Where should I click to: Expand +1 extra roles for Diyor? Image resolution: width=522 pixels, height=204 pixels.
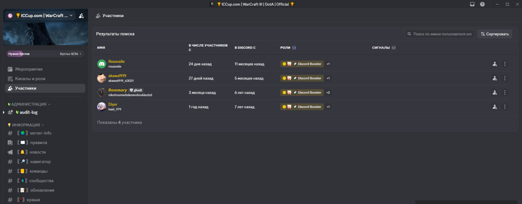coord(328,107)
